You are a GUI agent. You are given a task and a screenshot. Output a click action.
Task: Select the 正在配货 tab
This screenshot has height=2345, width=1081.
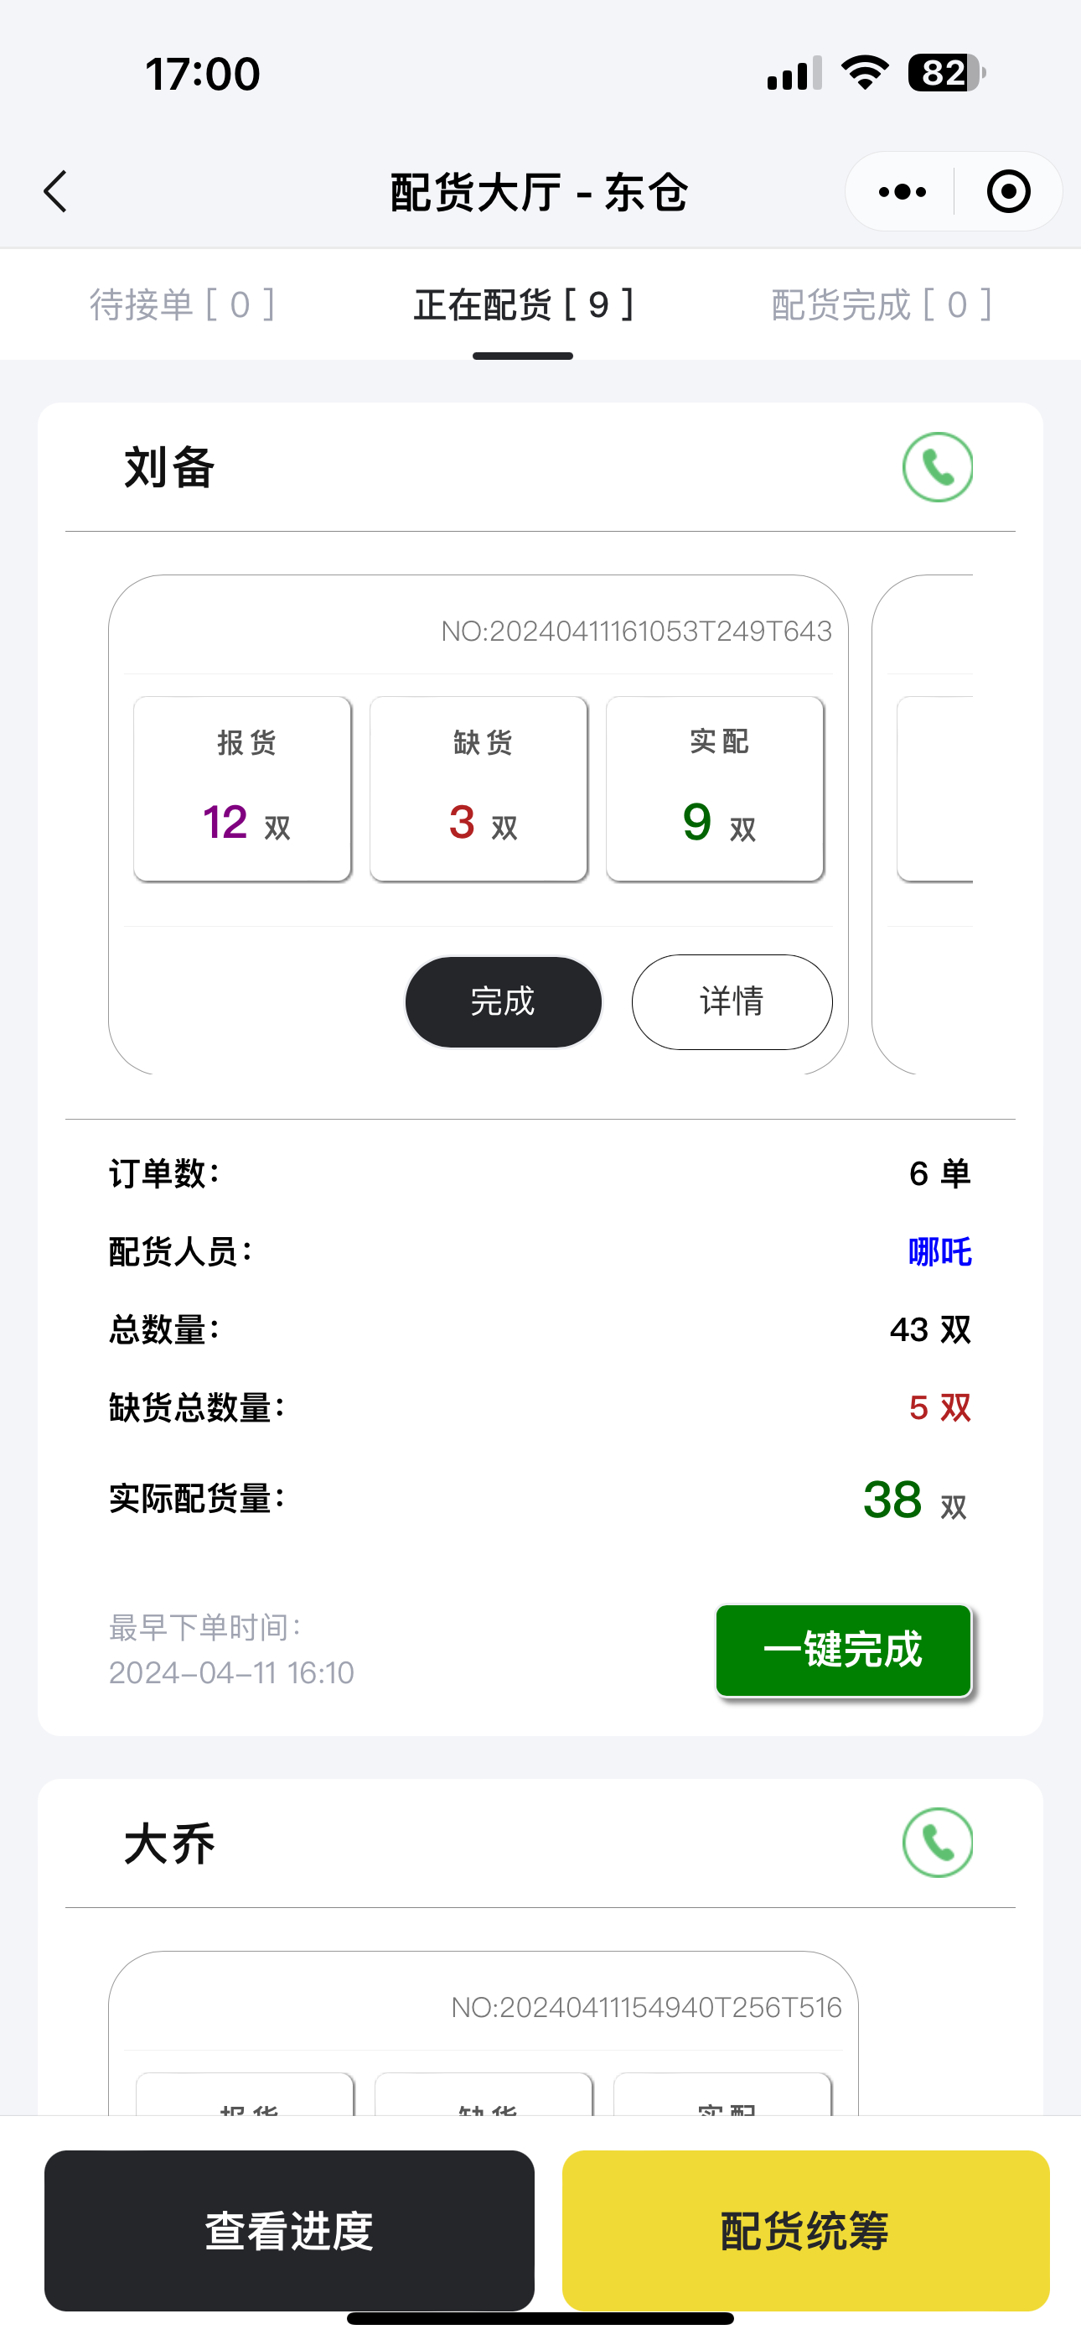tap(523, 305)
